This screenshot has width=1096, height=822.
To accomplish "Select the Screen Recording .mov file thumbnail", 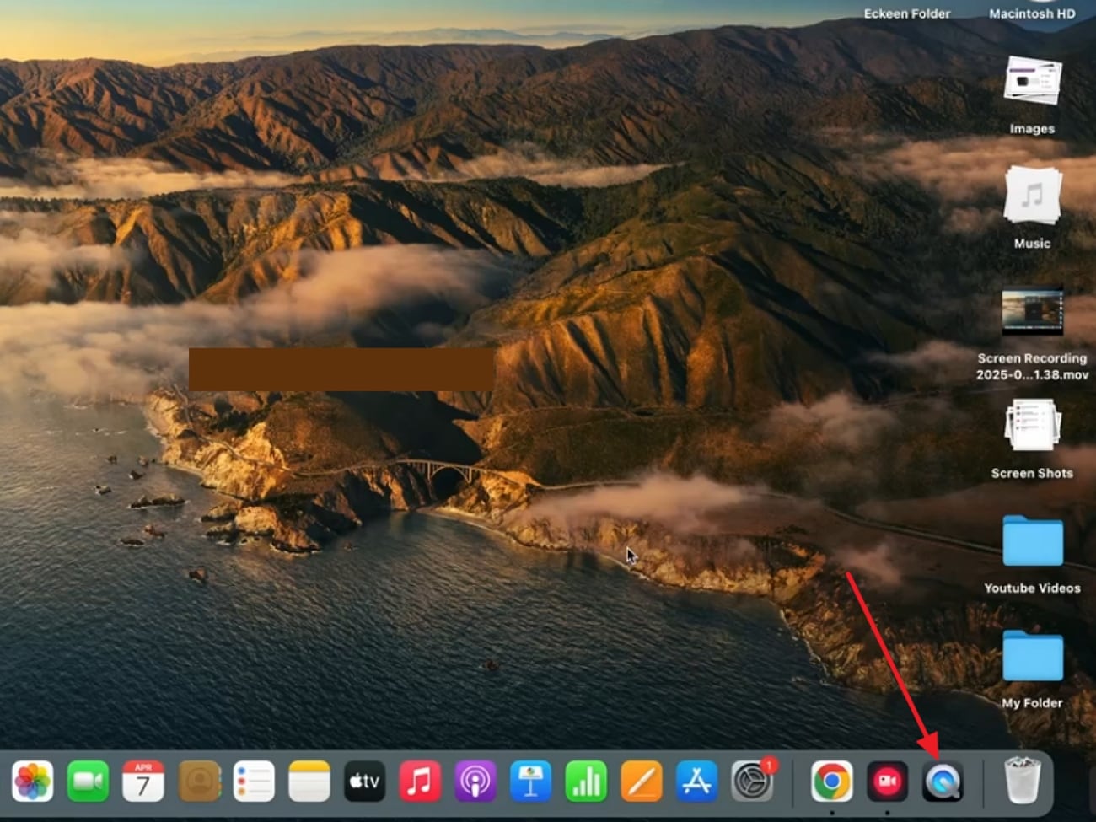I will 1032,313.
